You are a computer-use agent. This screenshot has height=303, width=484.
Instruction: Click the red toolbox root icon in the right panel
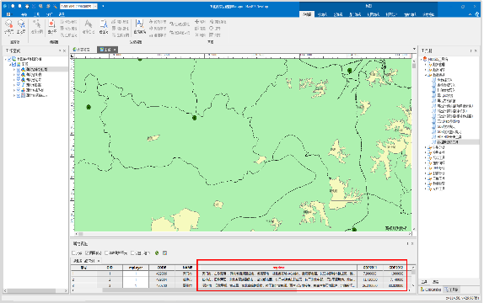point(425,59)
